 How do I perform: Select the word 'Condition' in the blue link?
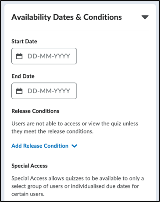(x=56, y=146)
